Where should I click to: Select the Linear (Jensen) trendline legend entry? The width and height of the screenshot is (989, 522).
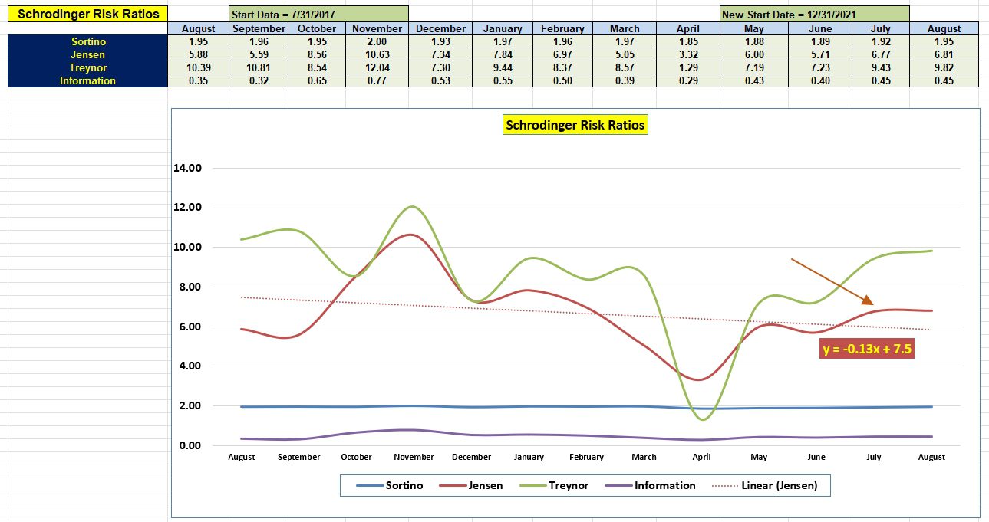tap(767, 485)
